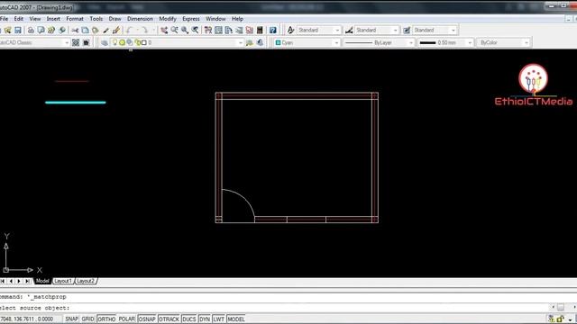Toggle layer 0 on/off light bulb
Viewport: 577px width, 324px height.
point(115,42)
